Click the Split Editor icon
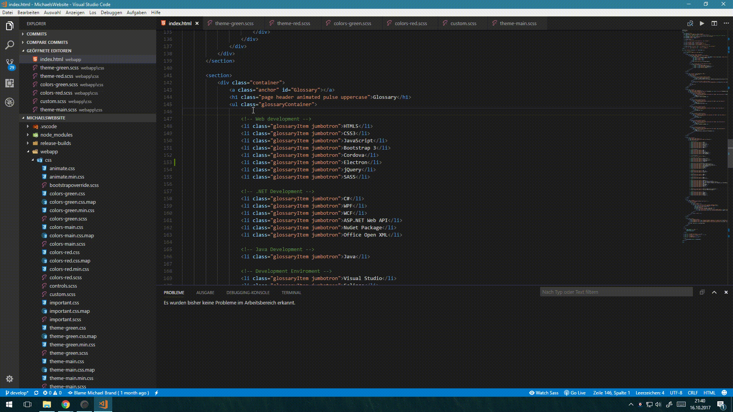 714,23
